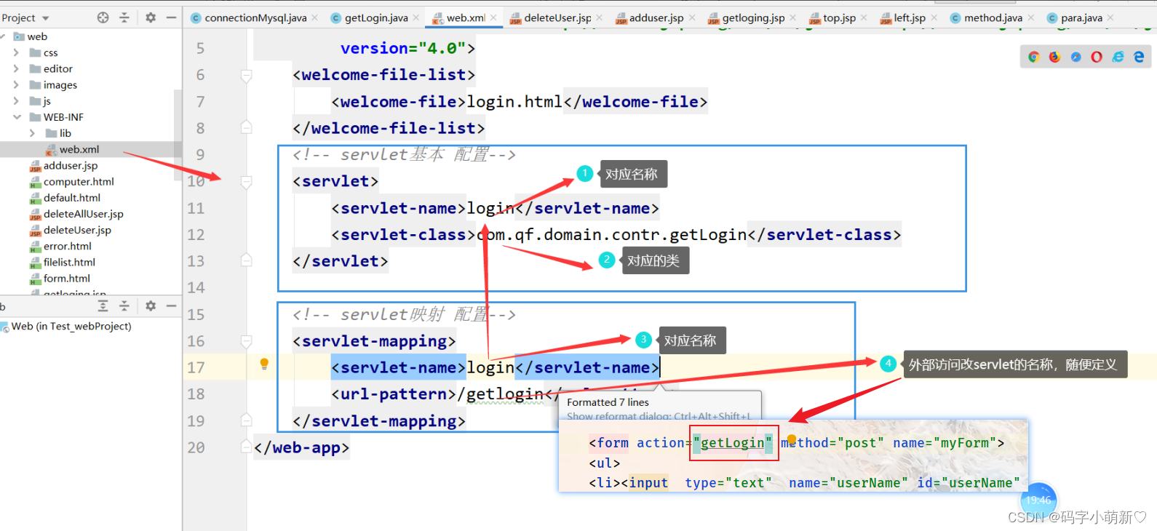Open the left.jsp tab

tap(910, 17)
